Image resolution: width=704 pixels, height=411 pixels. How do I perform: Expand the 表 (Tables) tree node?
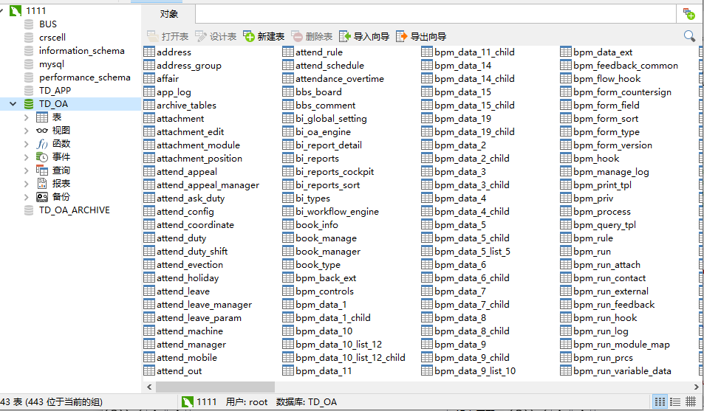26,117
